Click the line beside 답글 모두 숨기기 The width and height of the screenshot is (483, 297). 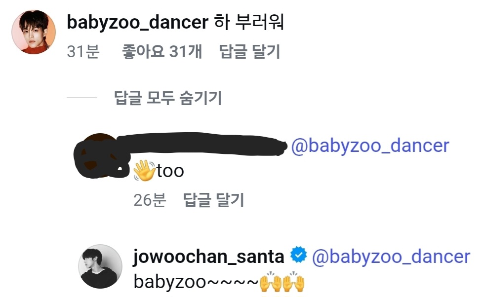click(x=82, y=98)
